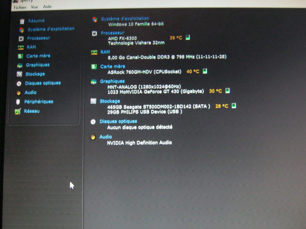Select the RAM sidebar icon

tap(21, 47)
